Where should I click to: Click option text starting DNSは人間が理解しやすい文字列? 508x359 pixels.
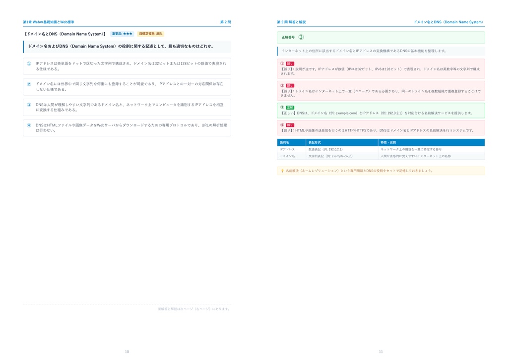point(129,107)
